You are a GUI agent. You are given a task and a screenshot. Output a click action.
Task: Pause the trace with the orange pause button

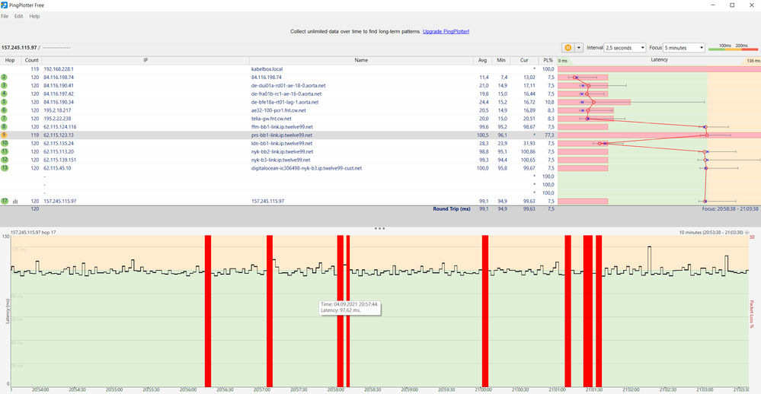pos(568,47)
